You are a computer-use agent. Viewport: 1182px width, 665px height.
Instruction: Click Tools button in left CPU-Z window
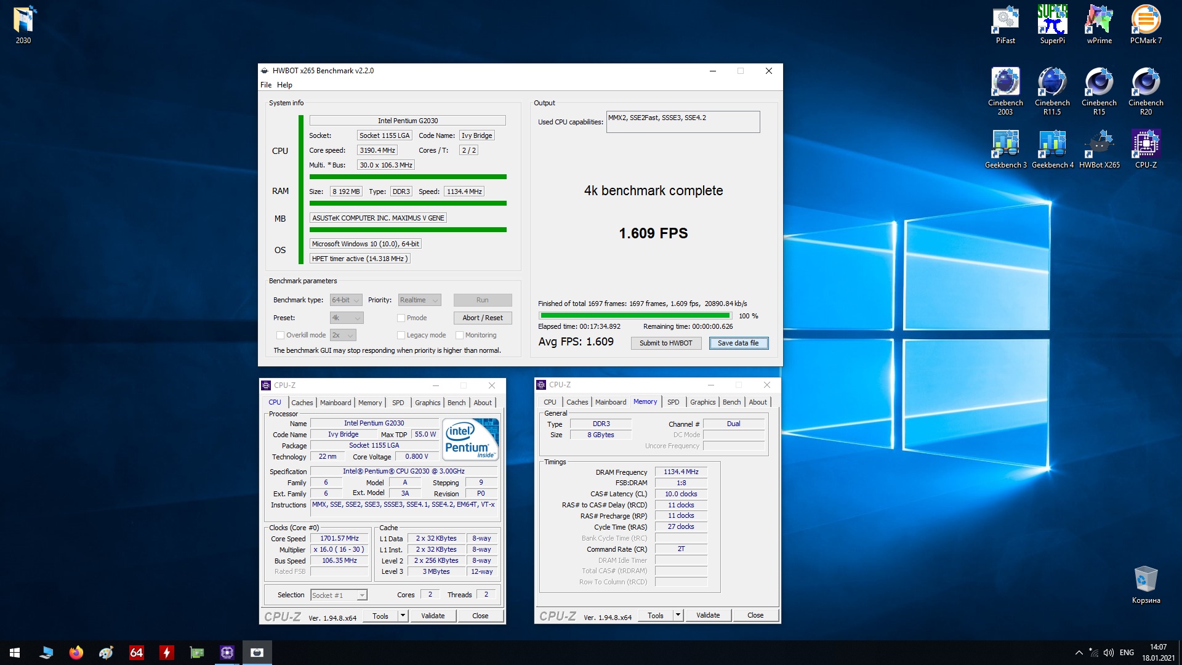pyautogui.click(x=380, y=616)
